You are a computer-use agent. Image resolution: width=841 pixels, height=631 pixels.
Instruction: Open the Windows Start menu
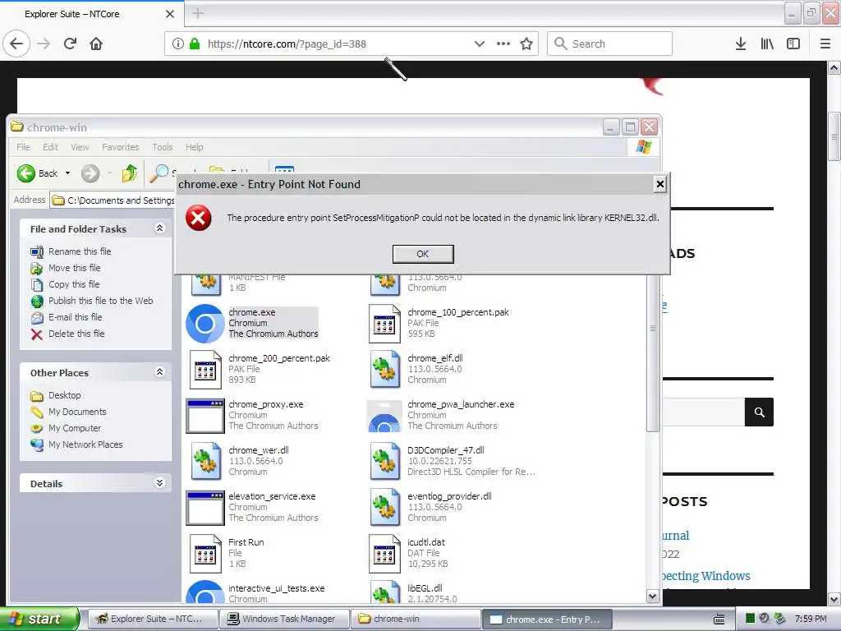(x=39, y=619)
